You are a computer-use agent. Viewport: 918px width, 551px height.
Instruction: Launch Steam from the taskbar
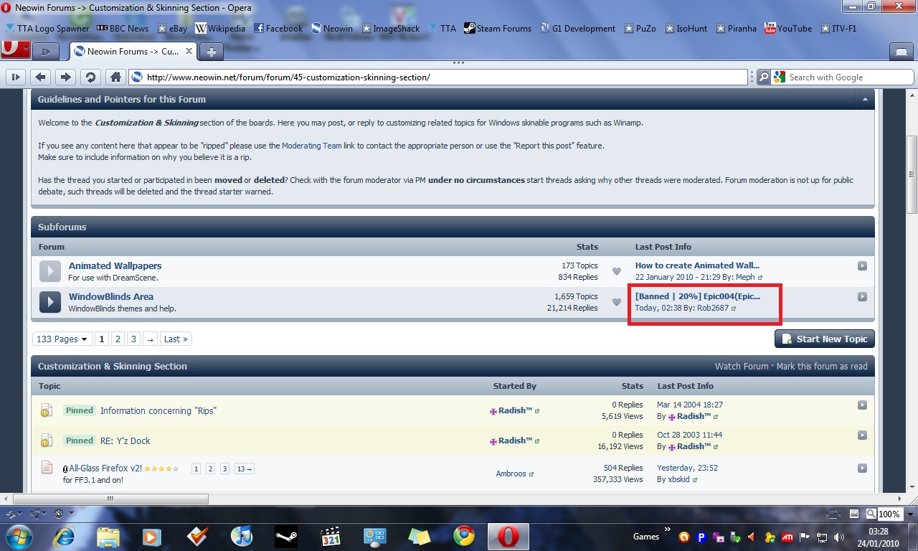tap(286, 537)
